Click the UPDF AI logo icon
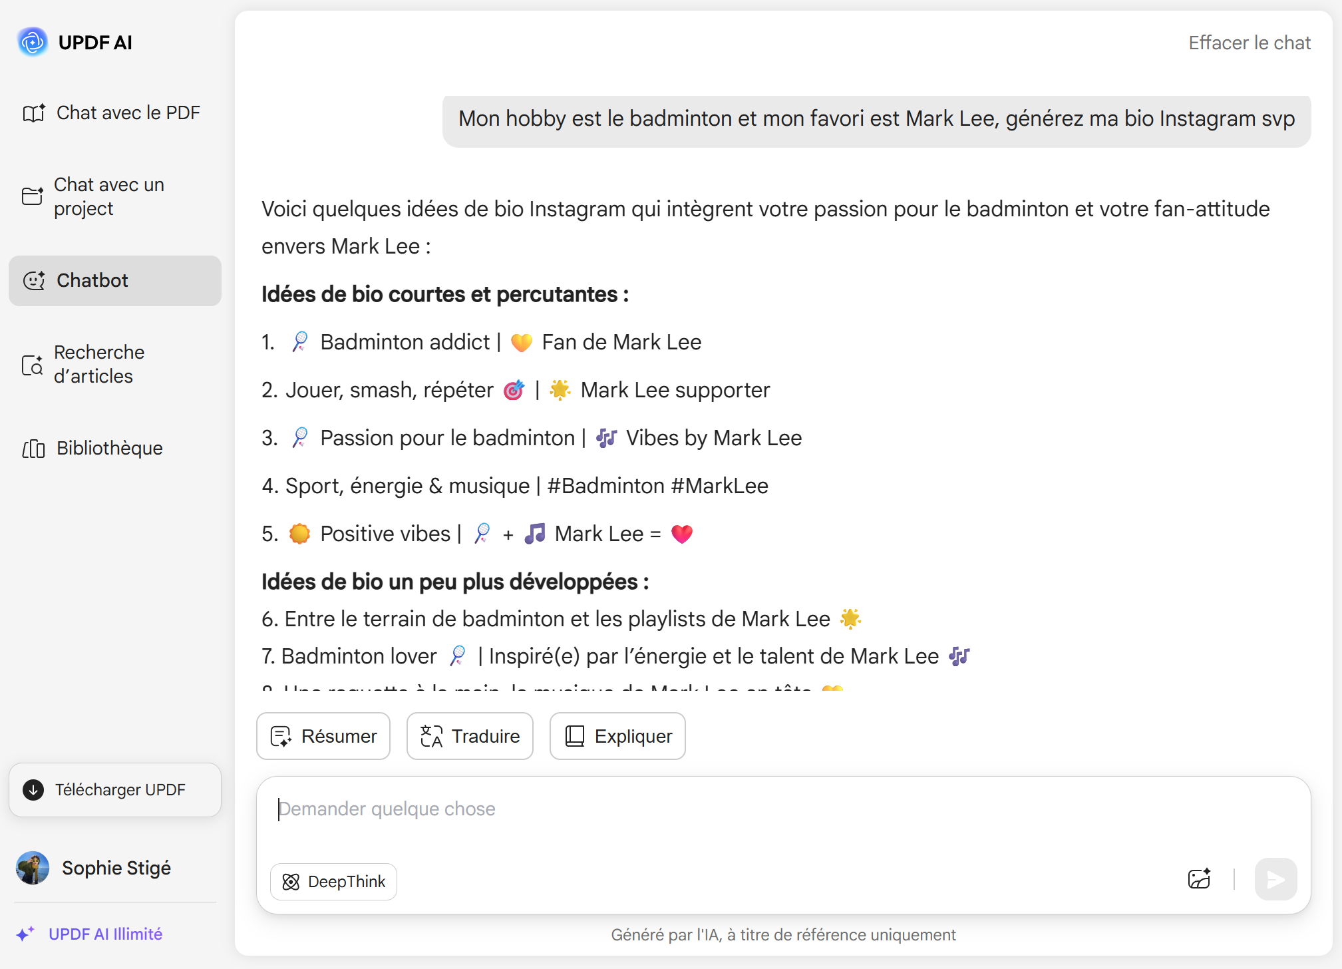Screen dimensions: 1342x969 (33, 43)
